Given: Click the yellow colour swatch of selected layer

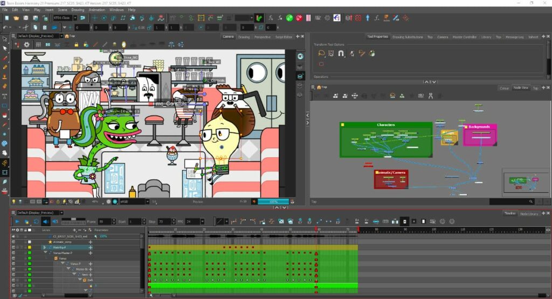Looking at the screenshot, I should pyautogui.click(x=30, y=247).
